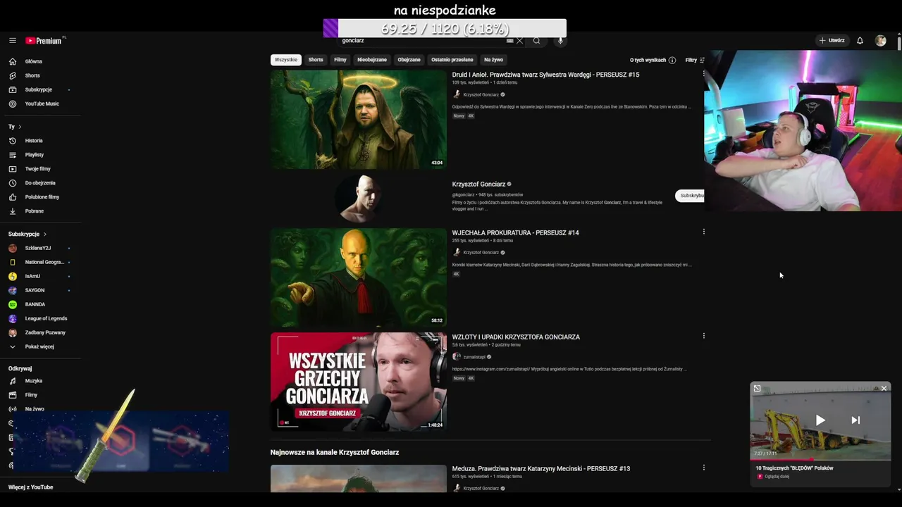Open the Filtry search filters
Image resolution: width=902 pixels, height=507 pixels.
tap(695, 61)
